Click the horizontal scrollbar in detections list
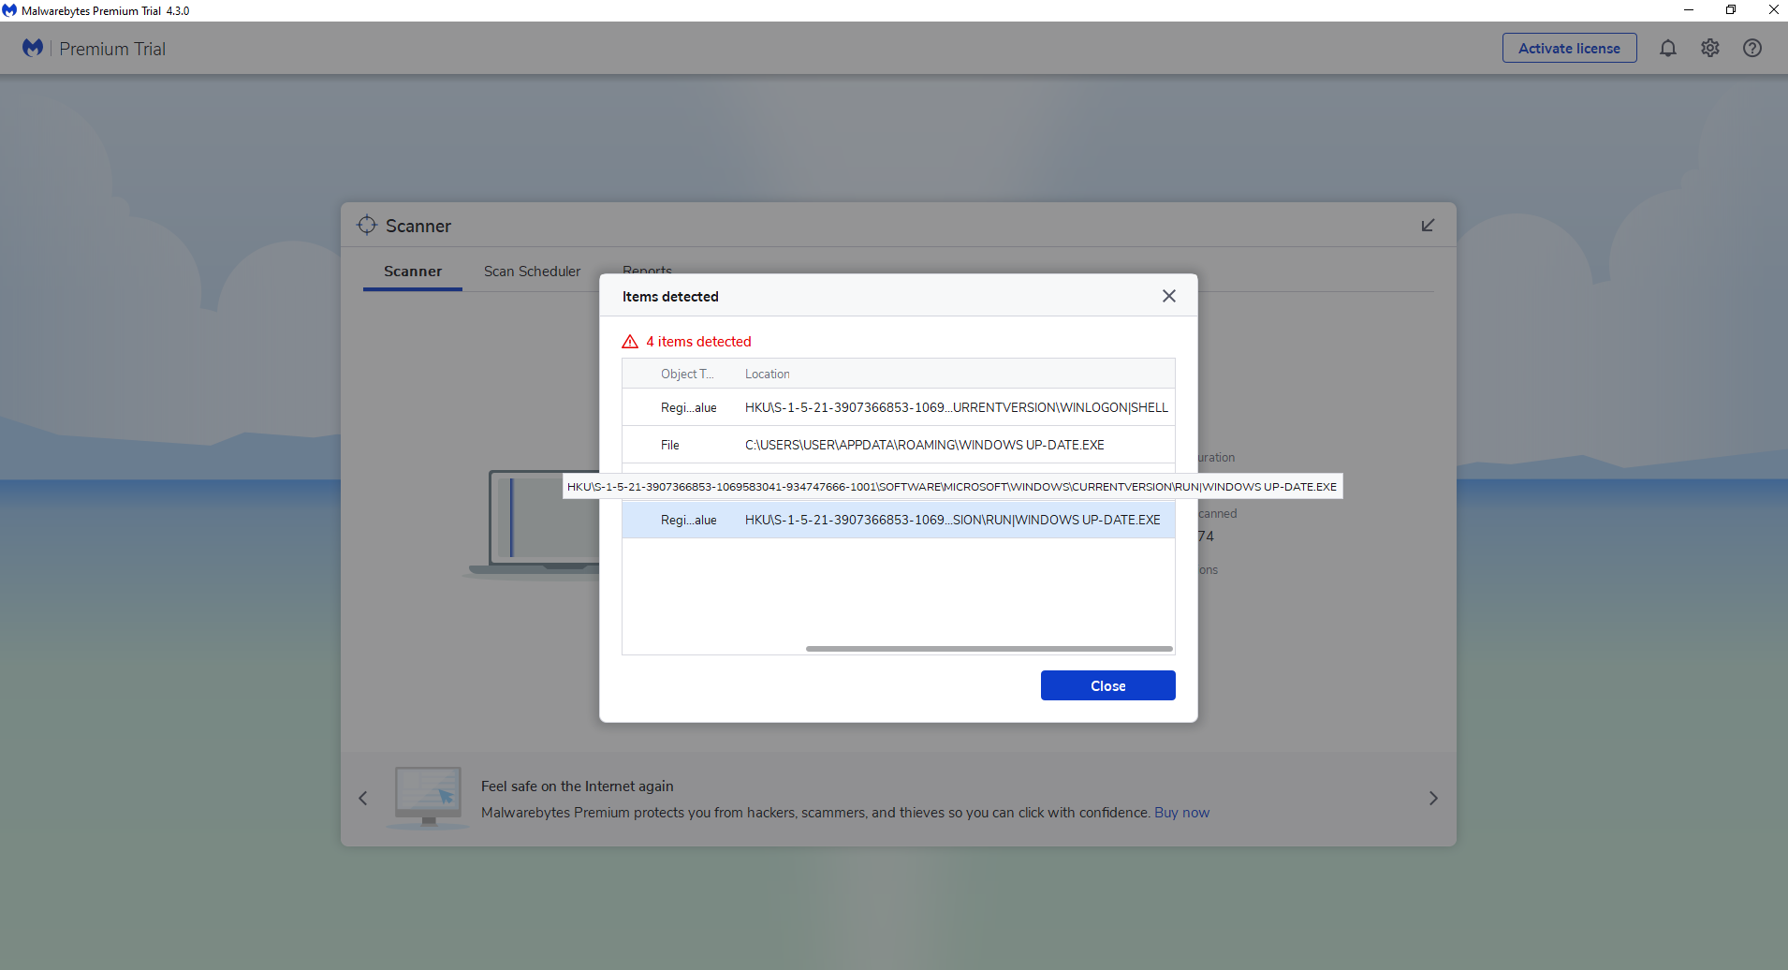This screenshot has height=970, width=1788. 989,648
